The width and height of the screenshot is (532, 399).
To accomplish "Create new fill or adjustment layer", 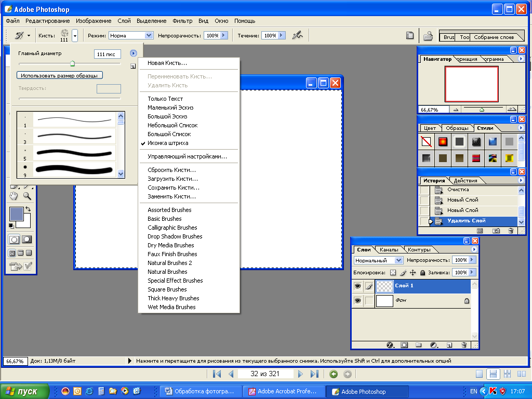I will (x=434, y=345).
